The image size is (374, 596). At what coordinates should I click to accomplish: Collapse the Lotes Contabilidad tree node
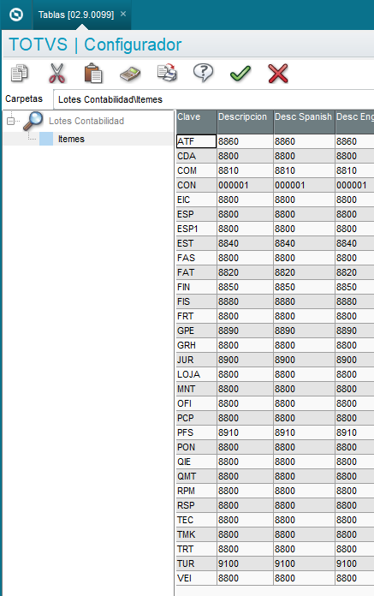pyautogui.click(x=10, y=122)
